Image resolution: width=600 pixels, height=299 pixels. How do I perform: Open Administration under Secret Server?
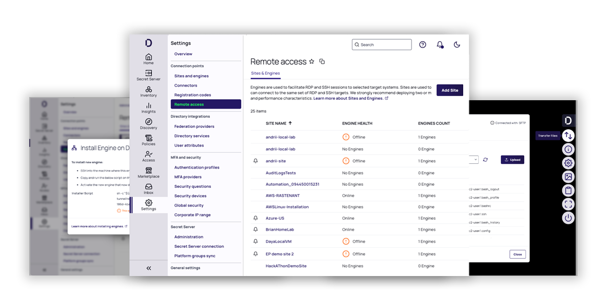(189, 237)
